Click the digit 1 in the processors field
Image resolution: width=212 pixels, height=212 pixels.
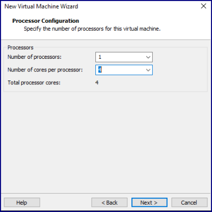click(x=100, y=57)
